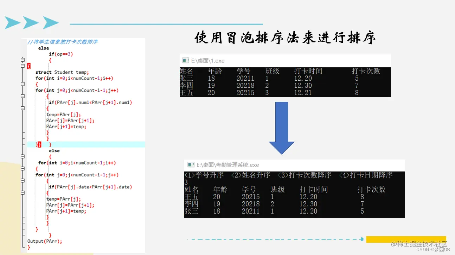
Task: Collapse fold marker under the date comparison if-line
Action: click(23, 193)
